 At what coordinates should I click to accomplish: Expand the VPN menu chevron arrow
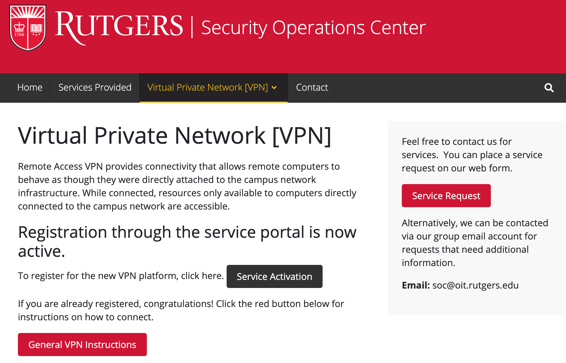(274, 88)
